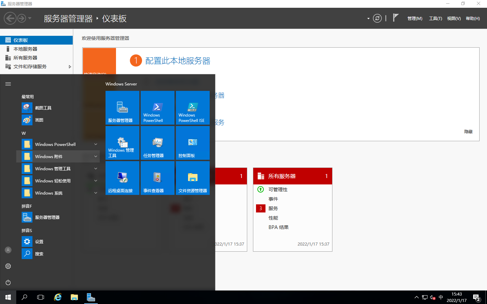Click the Server Manager refresh icon

coord(377,18)
